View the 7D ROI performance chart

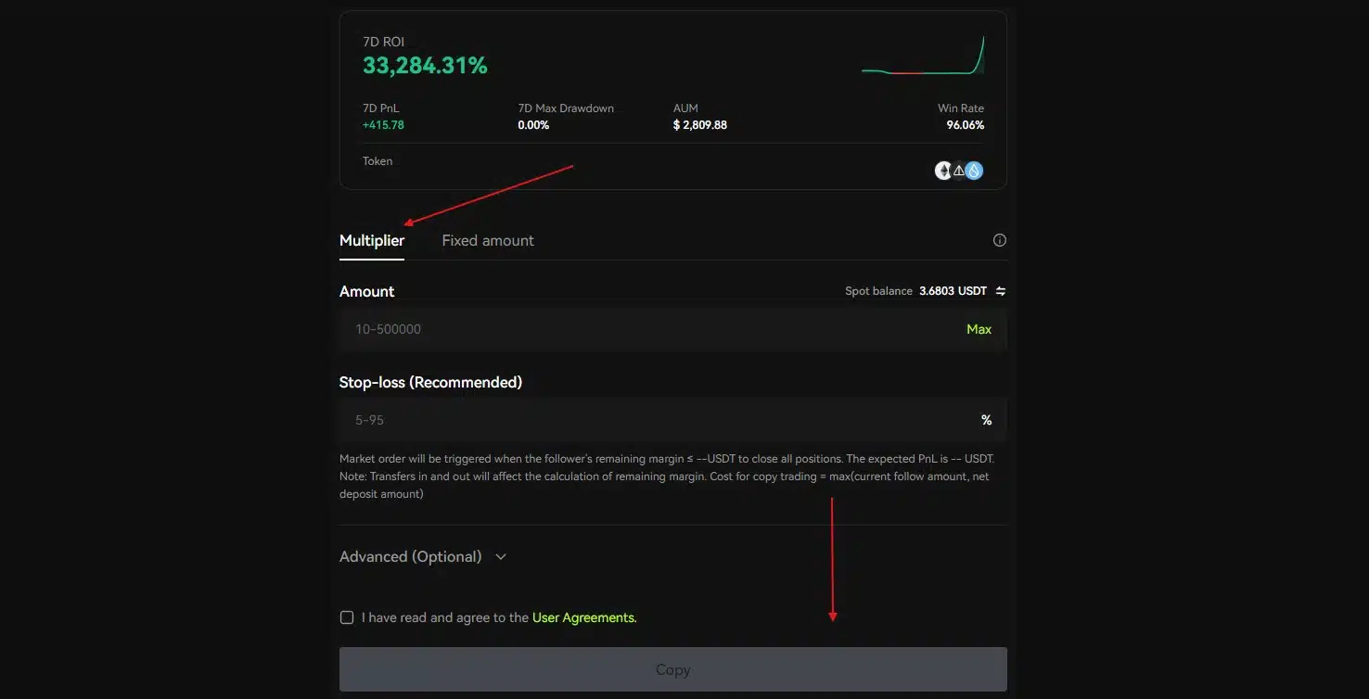coord(924,54)
